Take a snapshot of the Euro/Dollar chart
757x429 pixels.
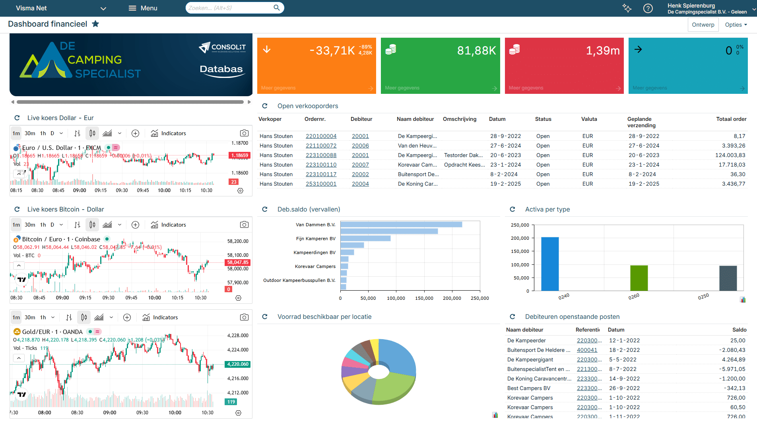click(244, 133)
